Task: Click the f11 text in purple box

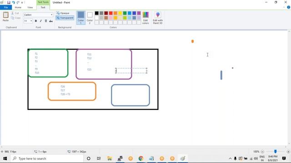Action: [x=89, y=54]
